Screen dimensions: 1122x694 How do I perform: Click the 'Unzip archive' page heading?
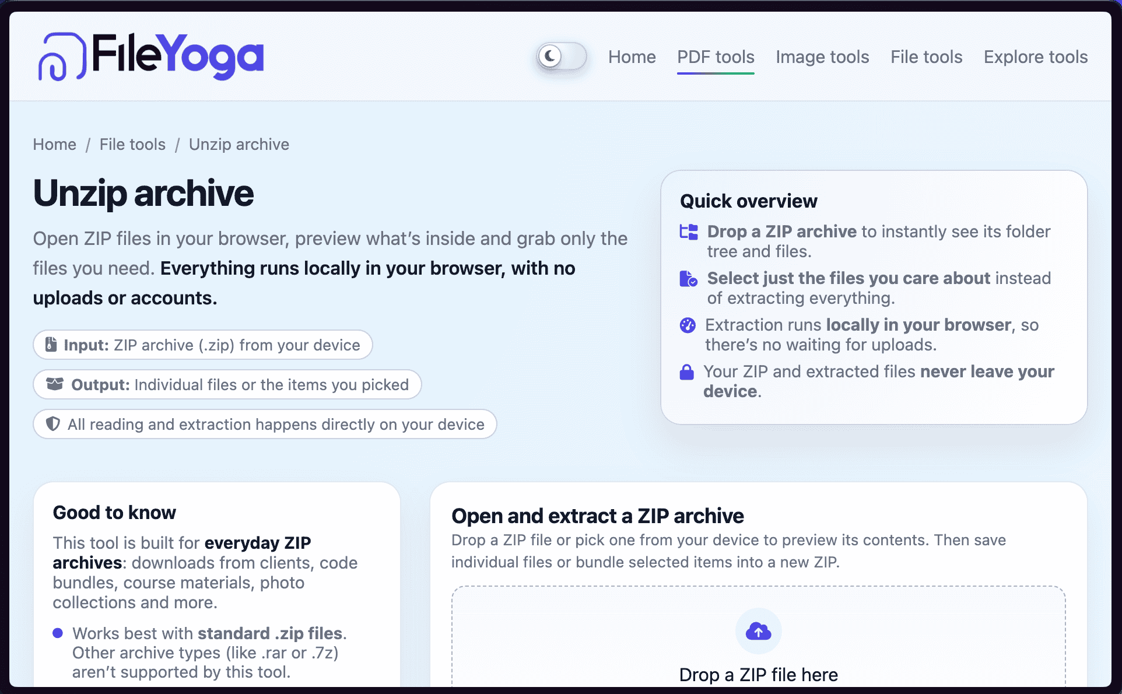[x=143, y=193]
